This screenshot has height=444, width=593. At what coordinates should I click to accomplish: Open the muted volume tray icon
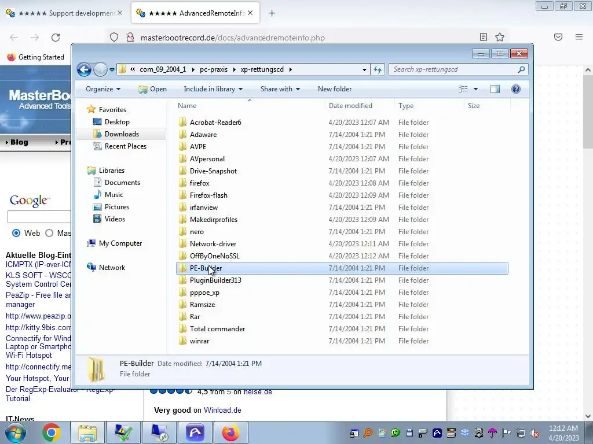point(535,434)
